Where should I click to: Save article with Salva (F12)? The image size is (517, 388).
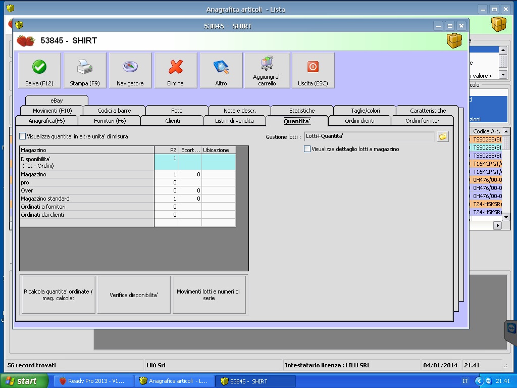(x=39, y=70)
